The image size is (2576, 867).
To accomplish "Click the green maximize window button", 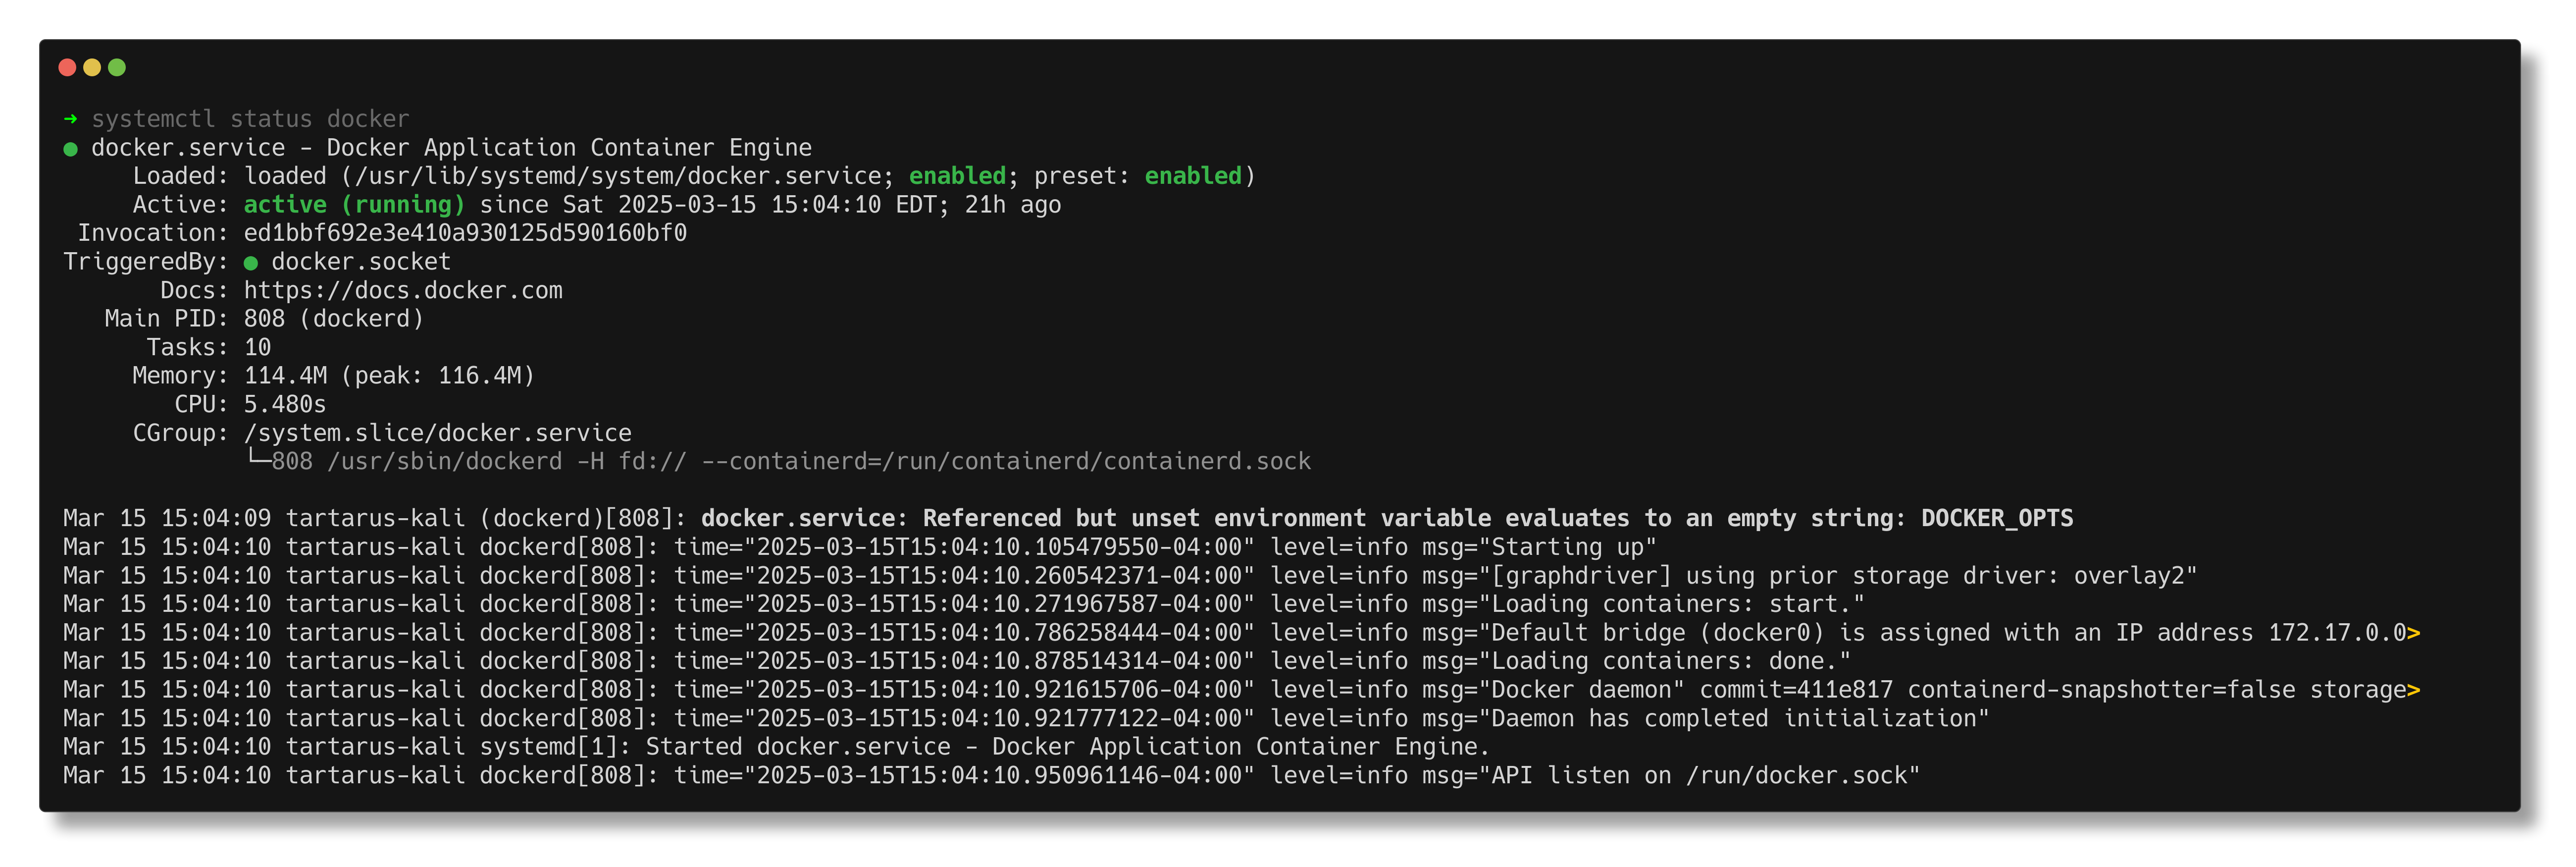I will pos(117,67).
